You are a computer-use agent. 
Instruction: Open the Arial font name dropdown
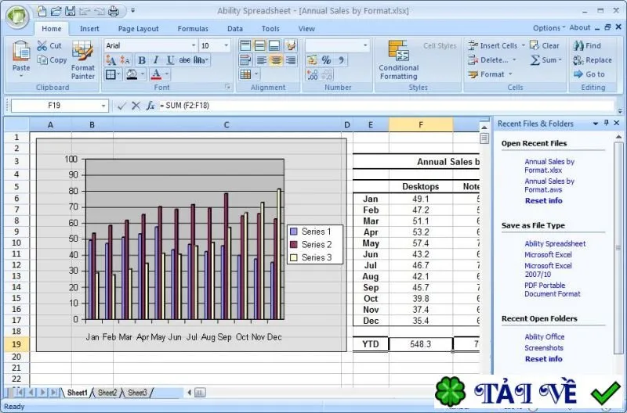(x=194, y=45)
